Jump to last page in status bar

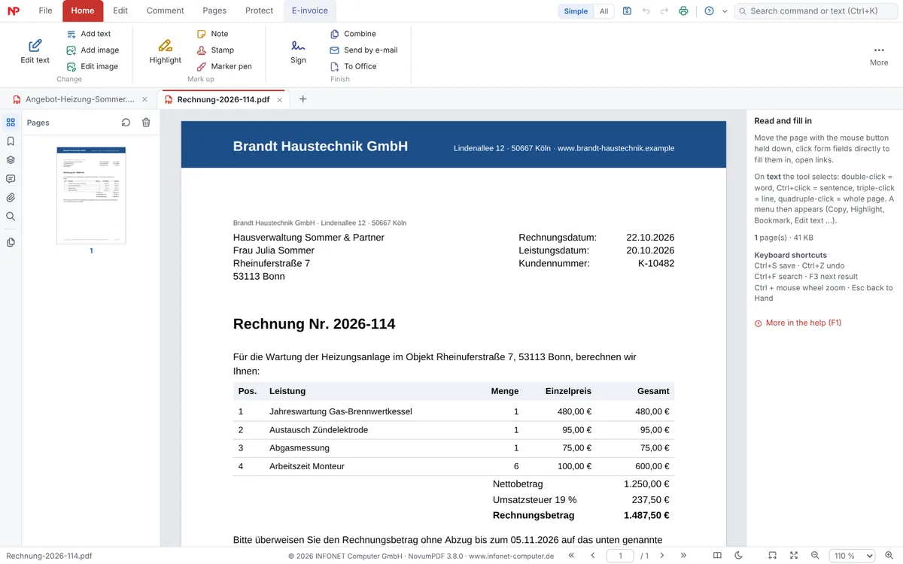[x=684, y=556]
